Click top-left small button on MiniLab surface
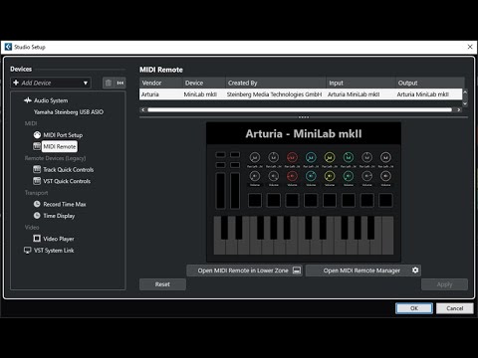 point(220,154)
